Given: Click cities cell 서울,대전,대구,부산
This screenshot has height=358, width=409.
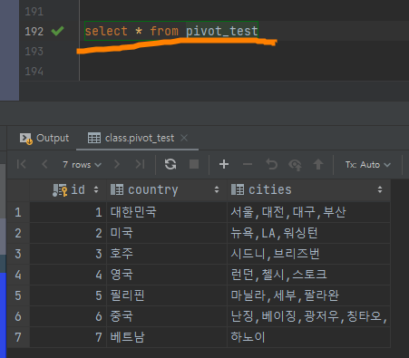Looking at the screenshot, I should point(308,212).
